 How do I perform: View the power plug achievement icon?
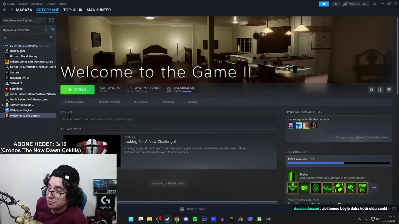point(339,188)
